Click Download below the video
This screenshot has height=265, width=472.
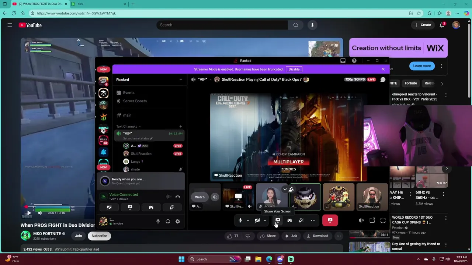317,236
